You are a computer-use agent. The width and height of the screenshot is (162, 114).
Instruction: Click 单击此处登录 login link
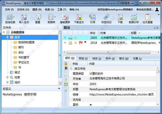[145, 10]
